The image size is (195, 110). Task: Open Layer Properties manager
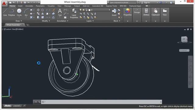pos(74,13)
